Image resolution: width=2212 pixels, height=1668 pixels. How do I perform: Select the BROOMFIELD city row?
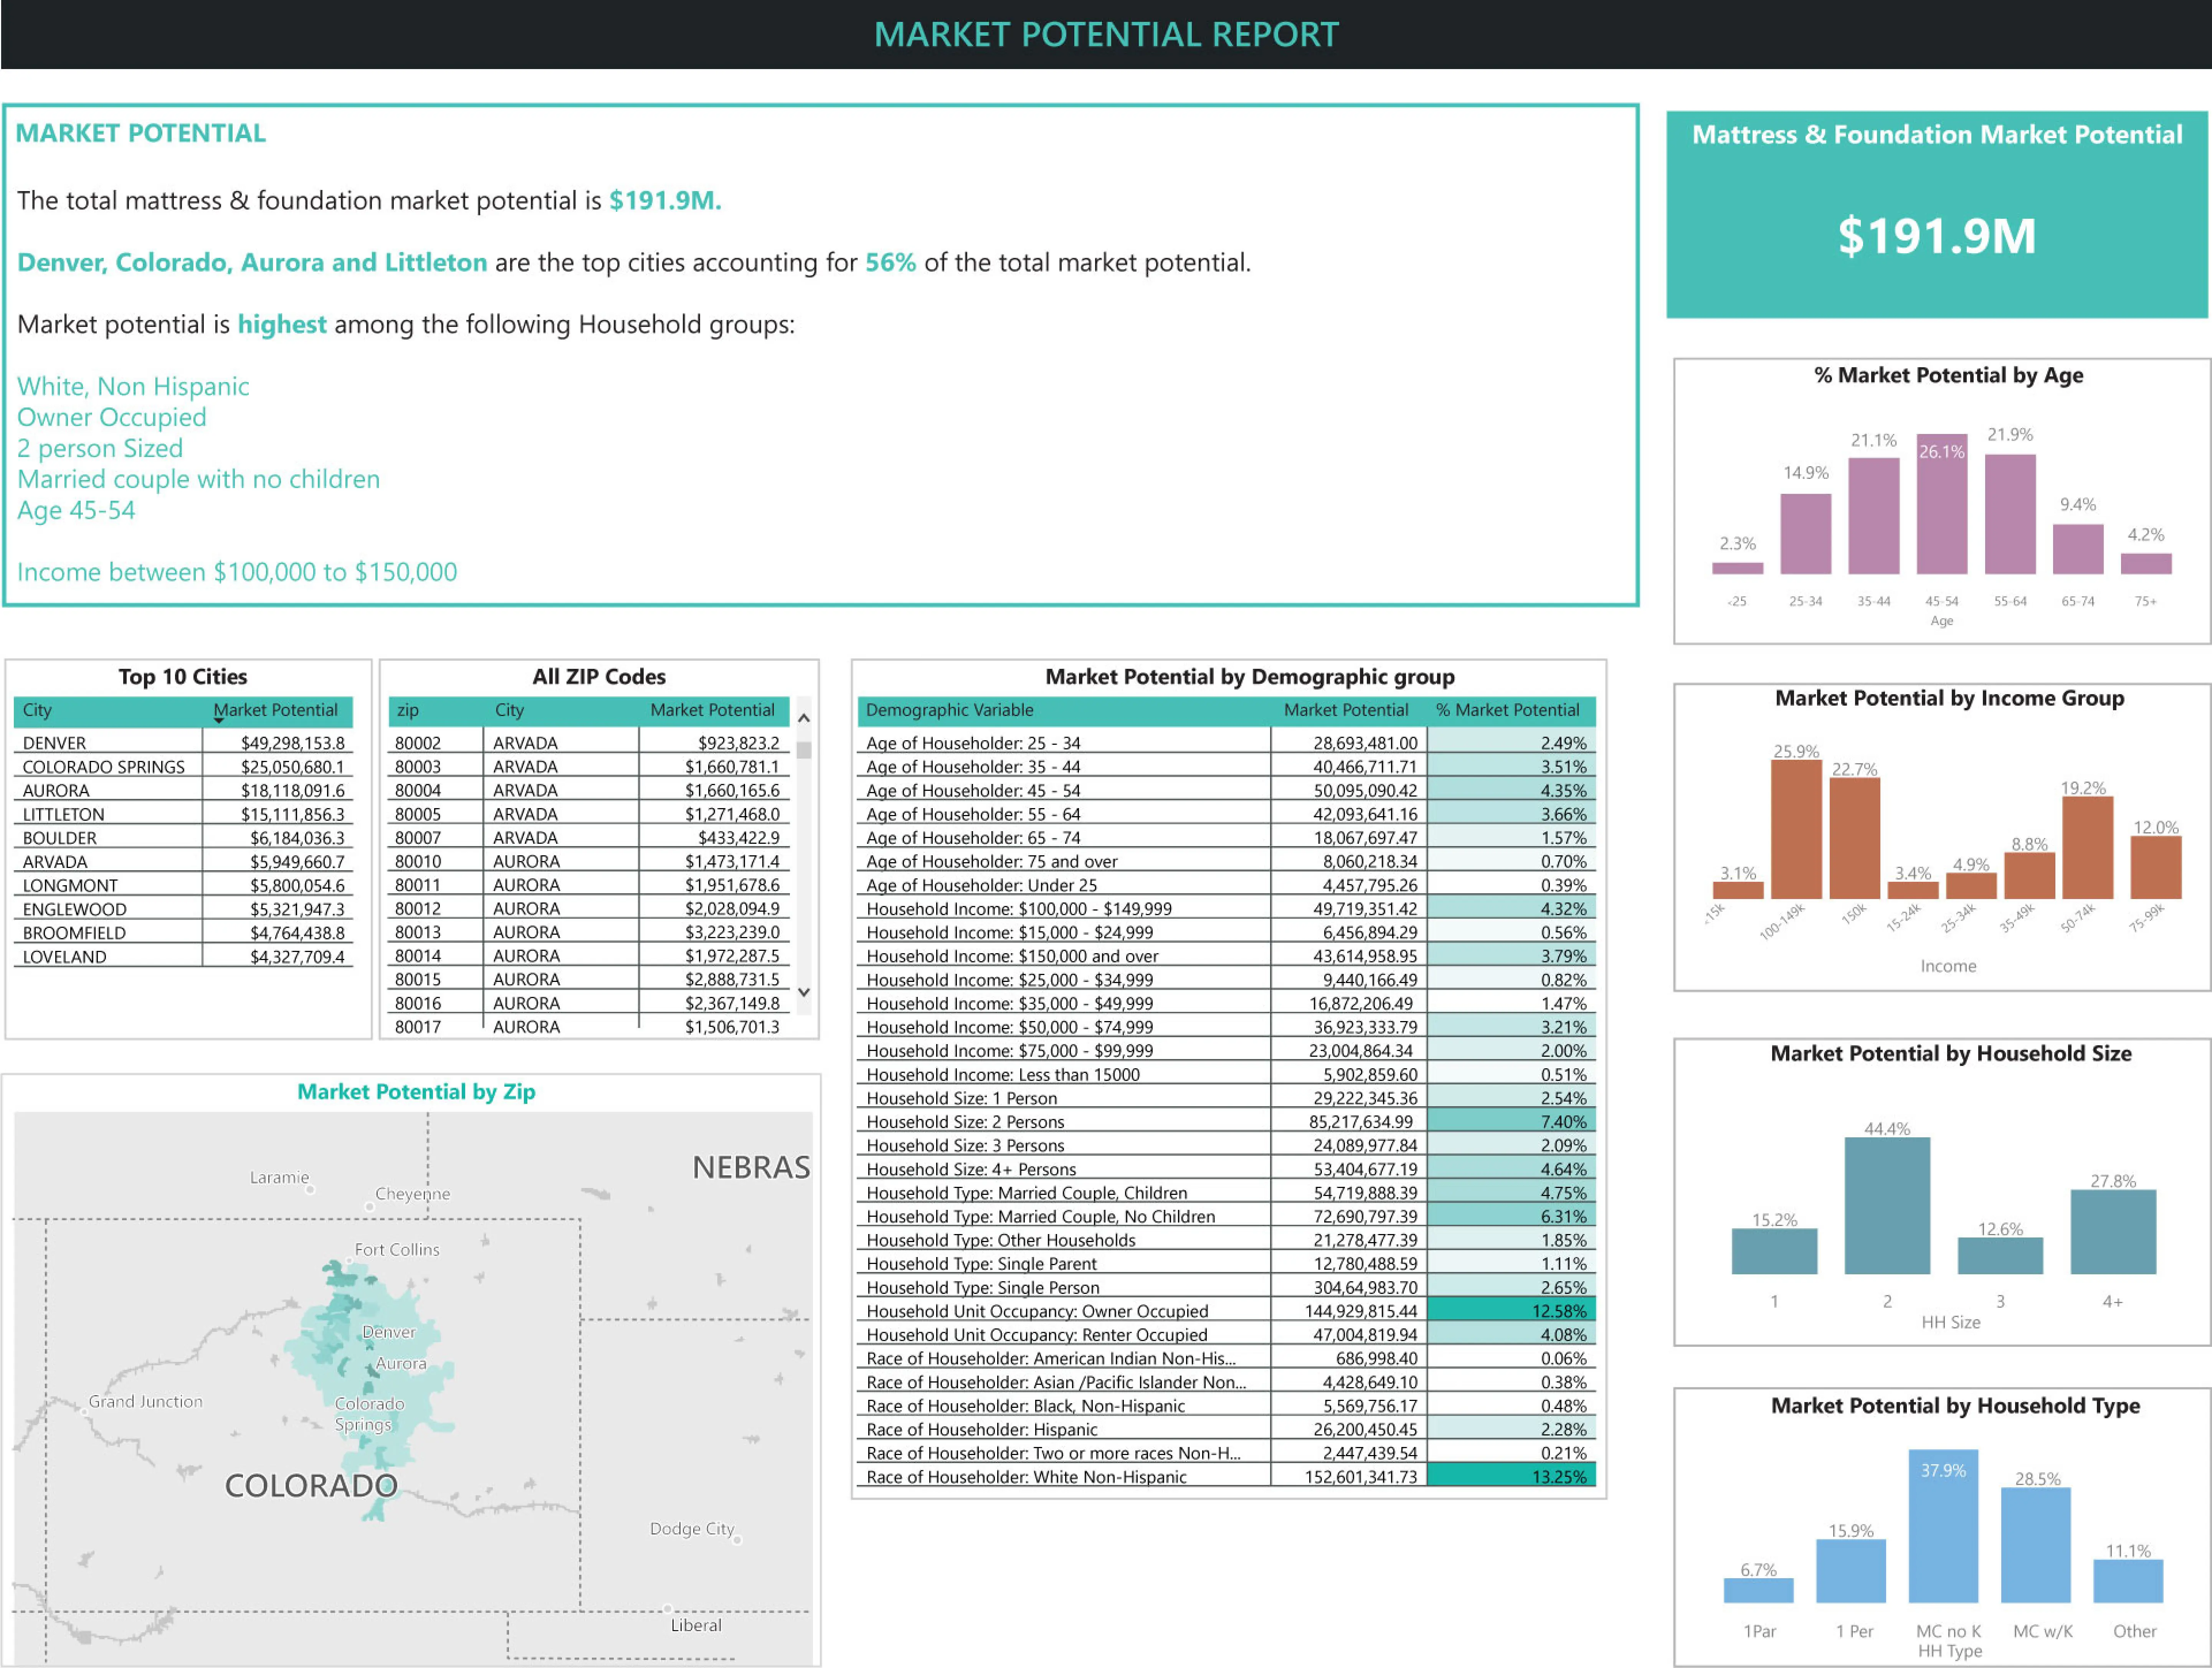click(x=183, y=933)
